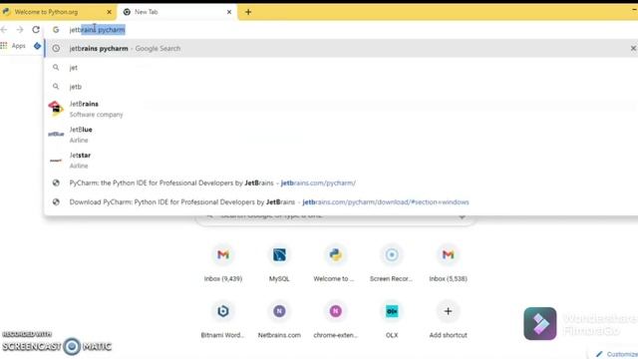Screen dimensions: 638x359
Task: Select the New Tab browser tab
Action: tap(177, 12)
